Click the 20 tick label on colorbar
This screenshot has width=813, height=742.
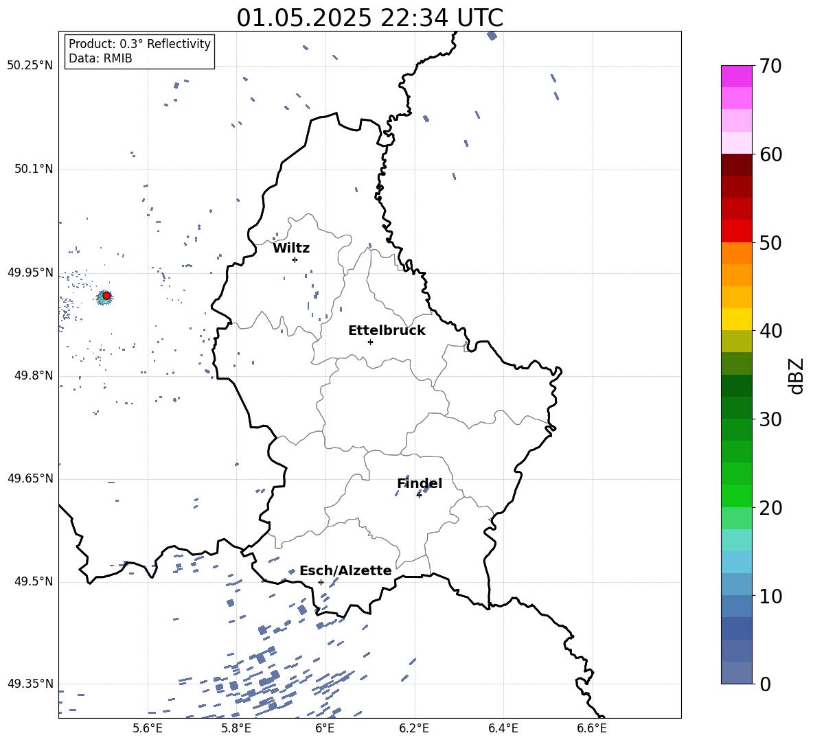(x=770, y=508)
